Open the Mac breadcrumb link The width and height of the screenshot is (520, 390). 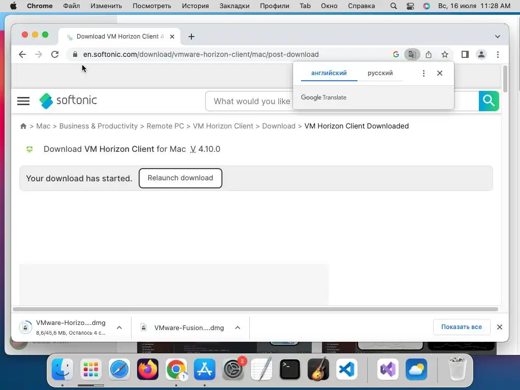click(x=43, y=126)
